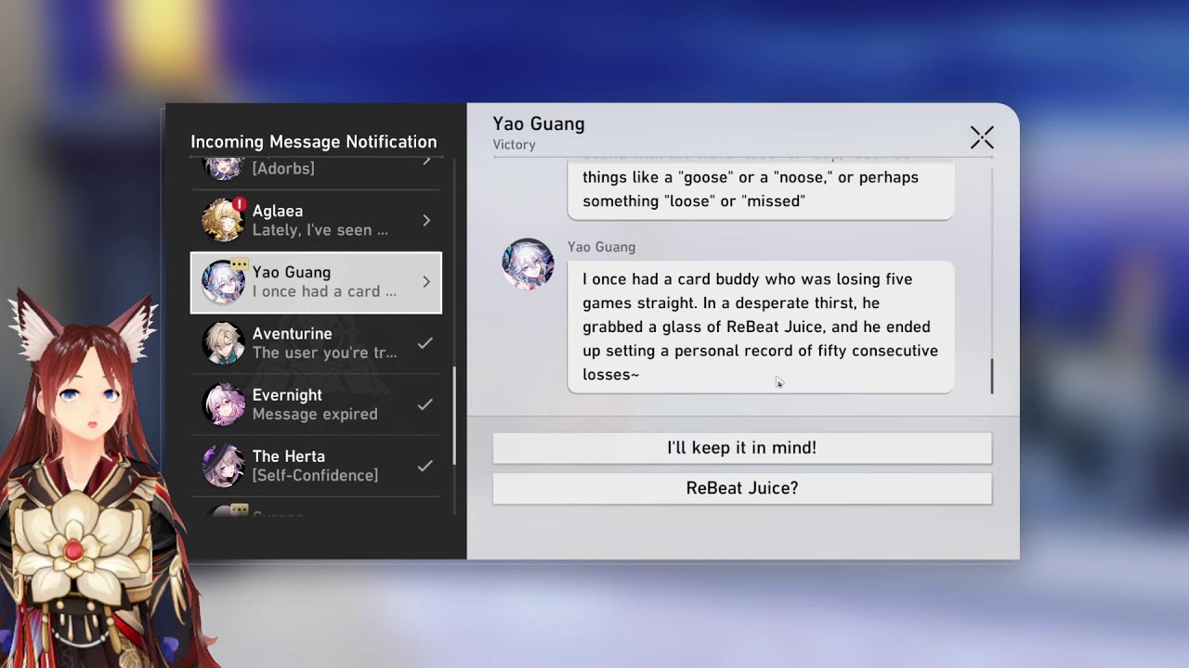Click the "Yao Guang" sender label above the message
Viewport: 1189px width, 668px height.
(602, 247)
